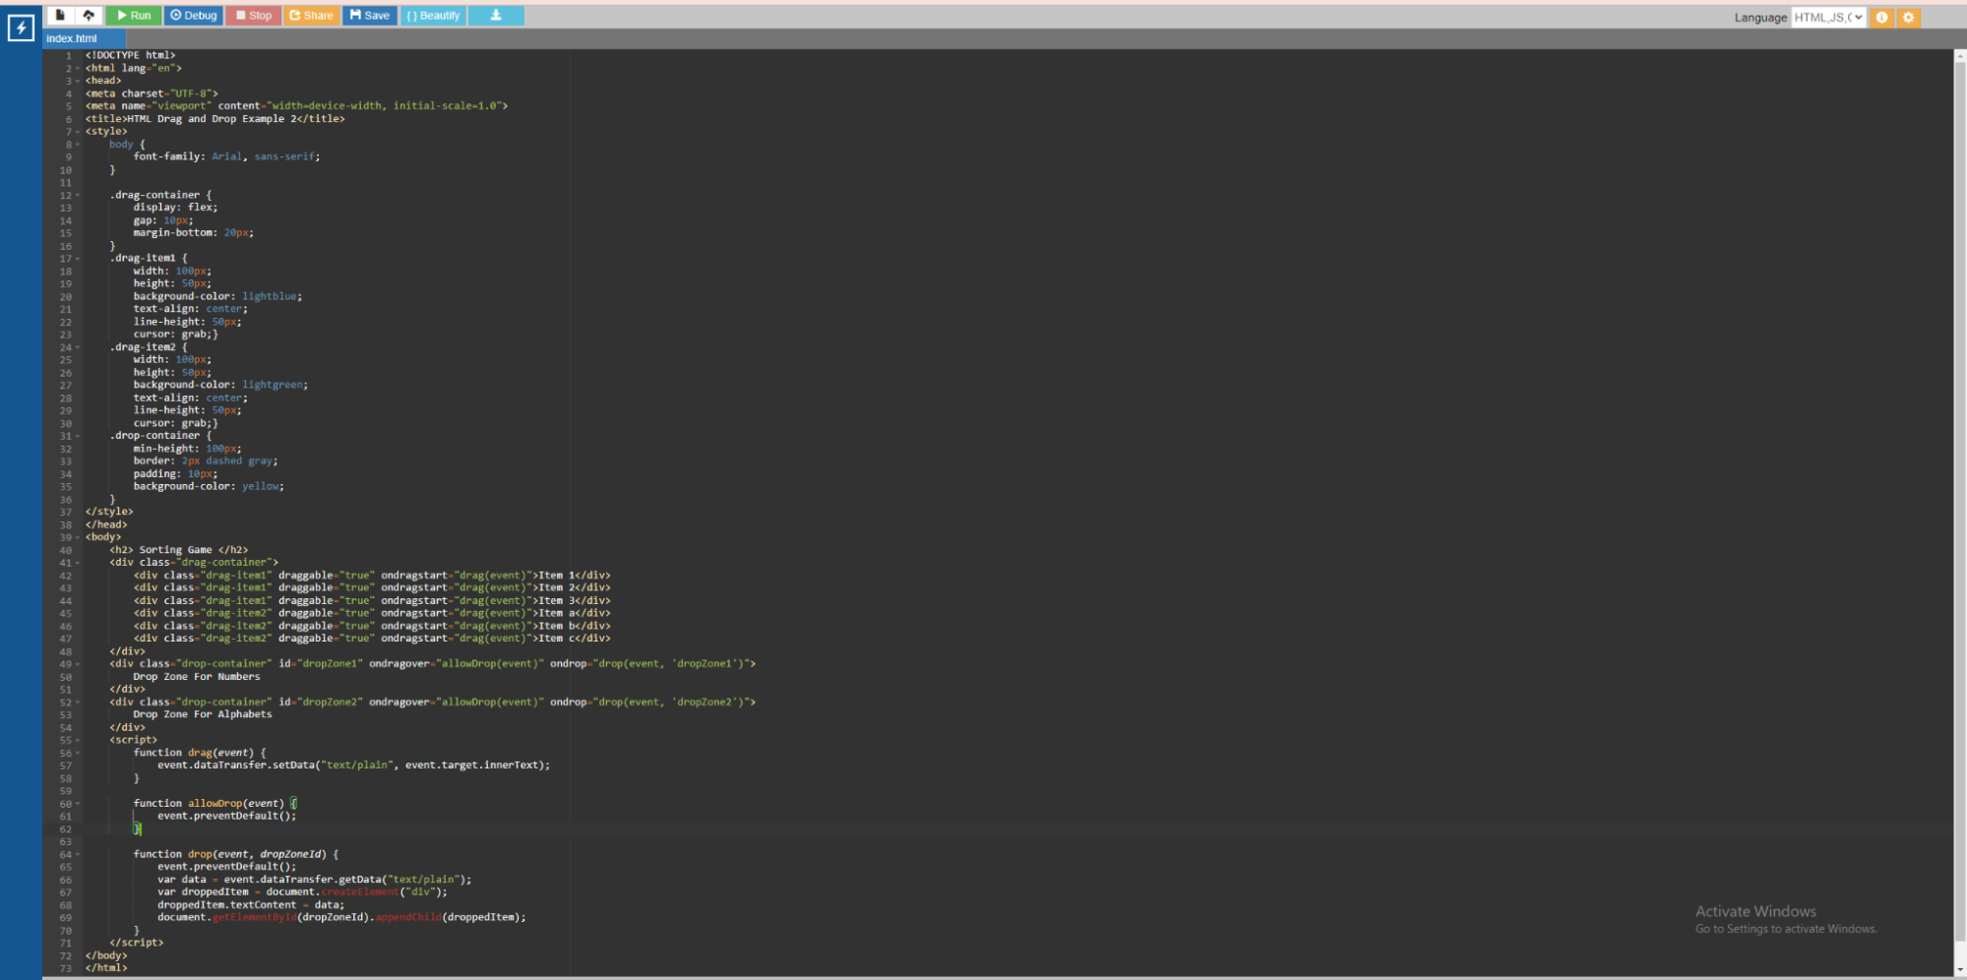The image size is (1967, 980).
Task: Collapse the dropZone1 div fold on line 49
Action: pos(78,664)
